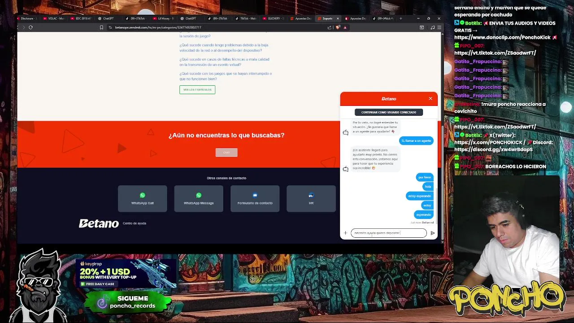Click bot avatar beside 'Por lo visto' message

[345, 132]
